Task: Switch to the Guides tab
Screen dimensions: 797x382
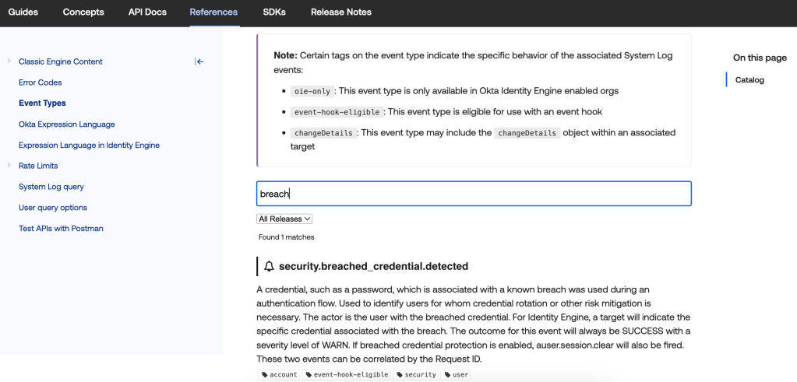Action: (23, 12)
